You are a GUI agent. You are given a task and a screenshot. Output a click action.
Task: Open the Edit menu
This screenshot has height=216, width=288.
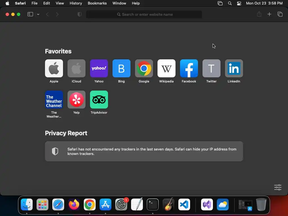click(46, 3)
